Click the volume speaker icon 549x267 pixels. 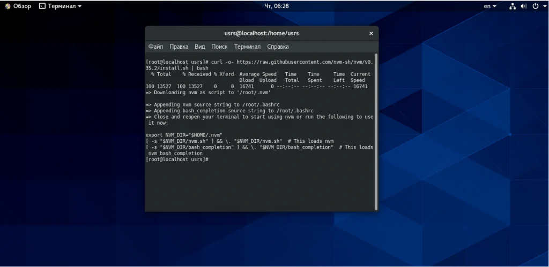523,6
